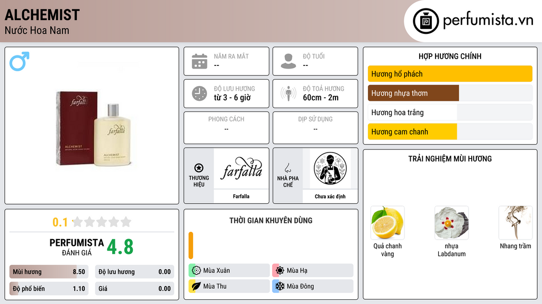Click the Thương hiệu label
This screenshot has height=304, width=542.
tap(199, 182)
